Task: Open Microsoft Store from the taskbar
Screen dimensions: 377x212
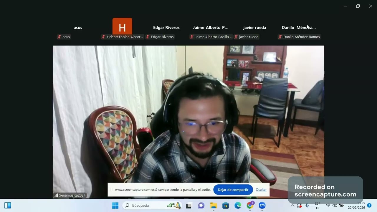Action: 226,206
